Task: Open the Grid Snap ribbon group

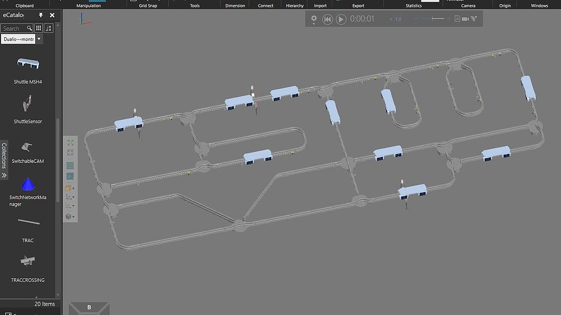Action: (148, 6)
